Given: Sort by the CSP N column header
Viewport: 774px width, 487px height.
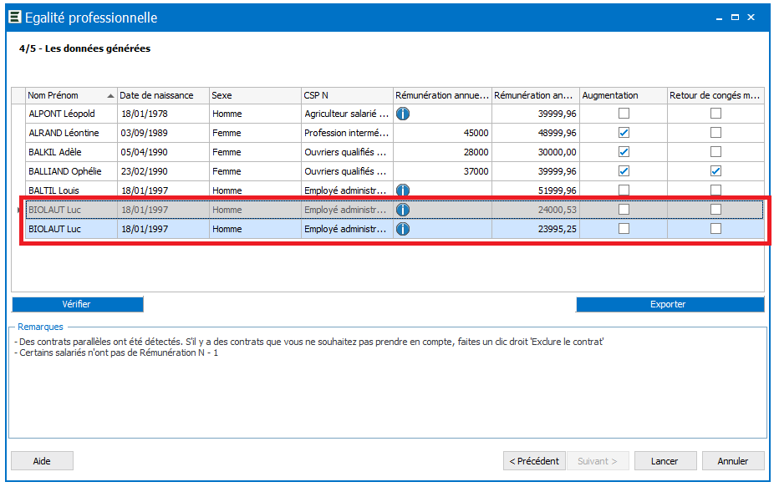Looking at the screenshot, I should [x=347, y=96].
